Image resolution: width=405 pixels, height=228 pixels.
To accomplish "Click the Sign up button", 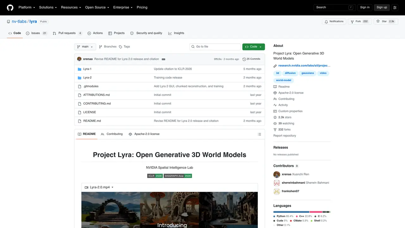I will coord(382,7).
